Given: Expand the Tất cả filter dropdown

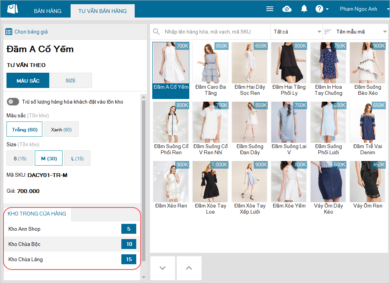Looking at the screenshot, I should (x=297, y=32).
